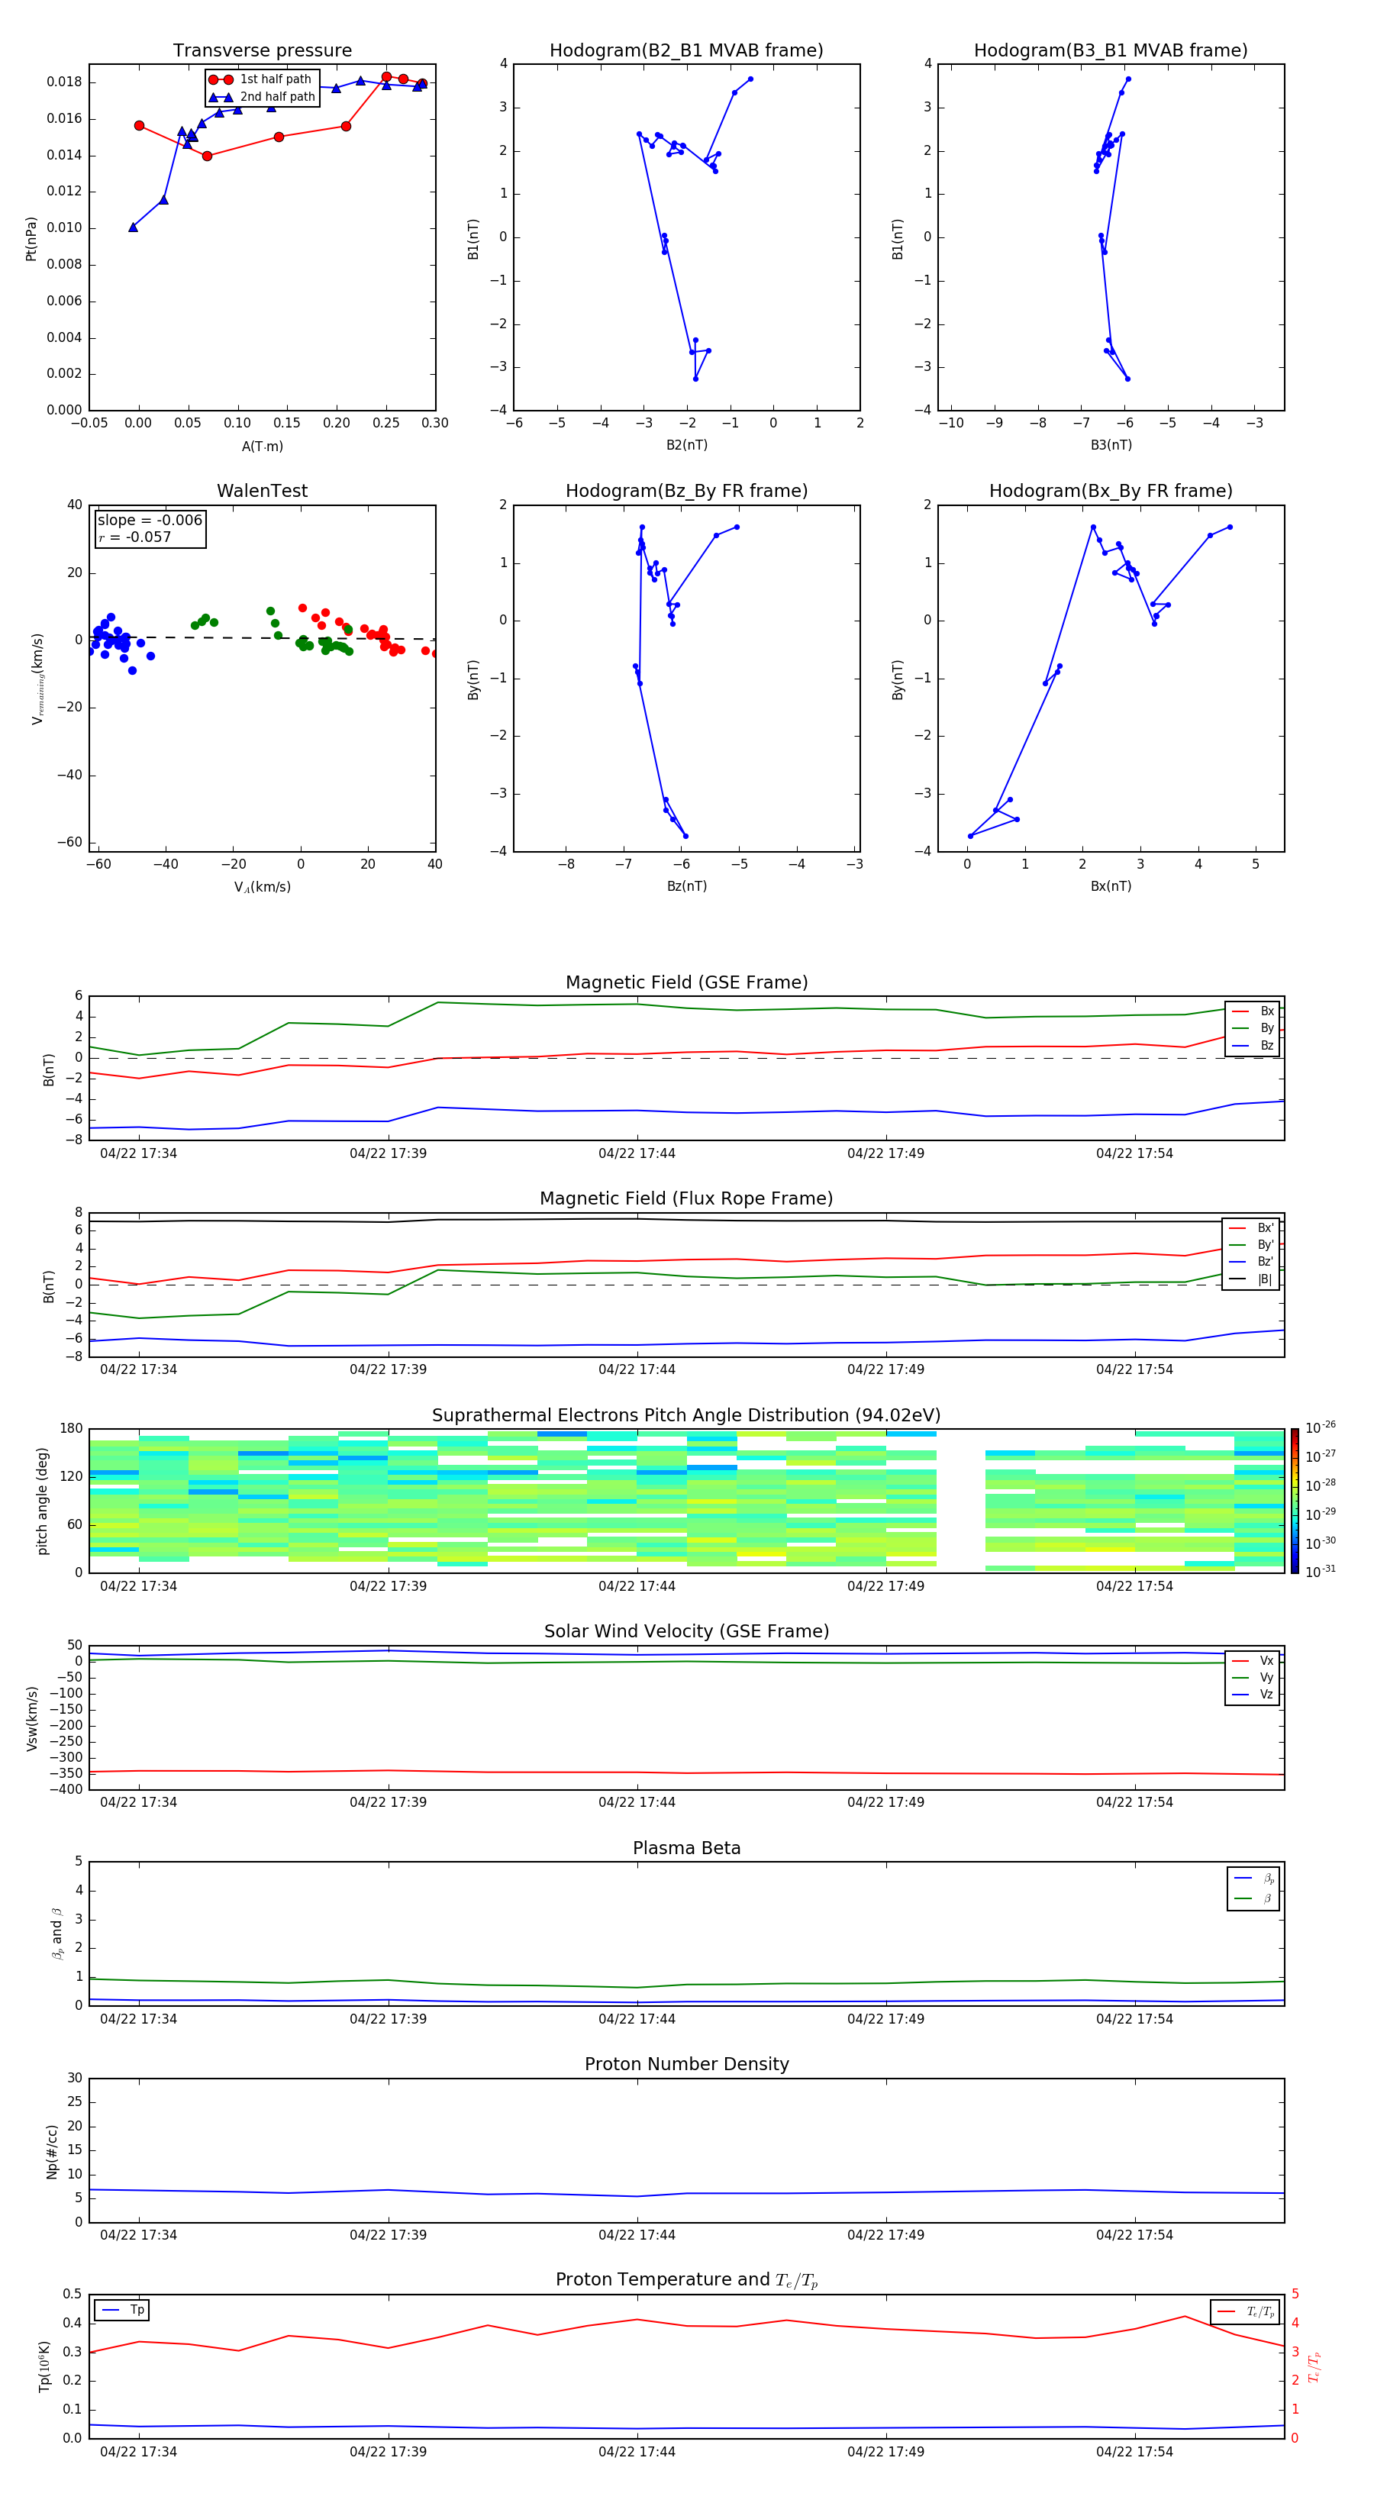This screenshot has height=2519, width=1374.
Task: Click the "V_remaining(km/s)" y-axis label
Action: (x=37, y=679)
